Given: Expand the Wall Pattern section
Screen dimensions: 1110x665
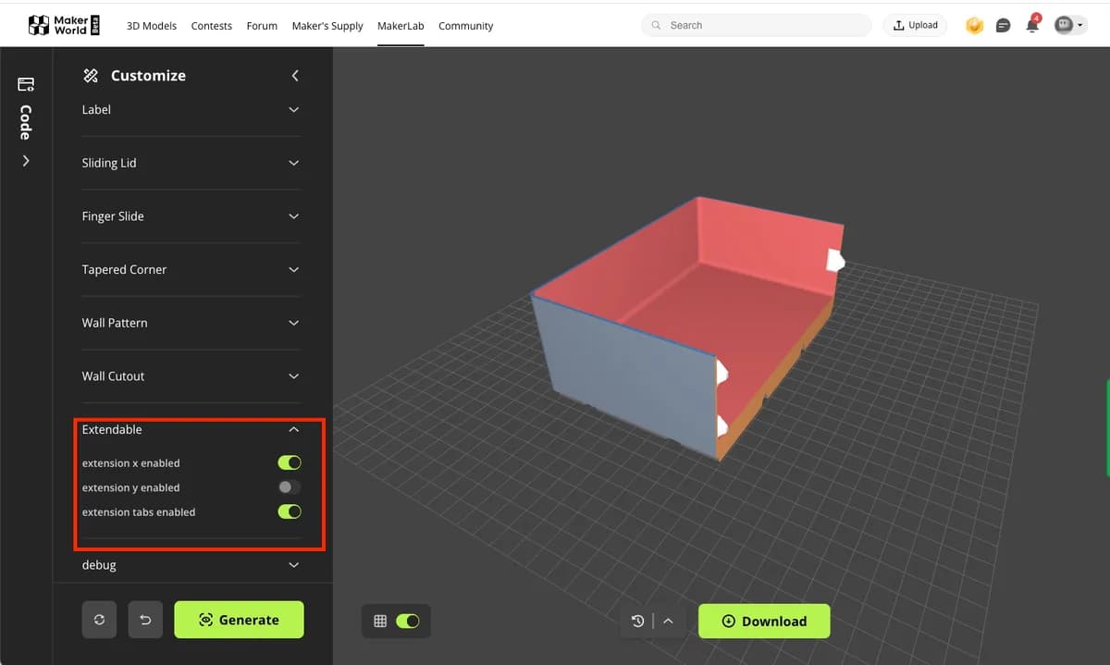Looking at the screenshot, I should (x=191, y=323).
